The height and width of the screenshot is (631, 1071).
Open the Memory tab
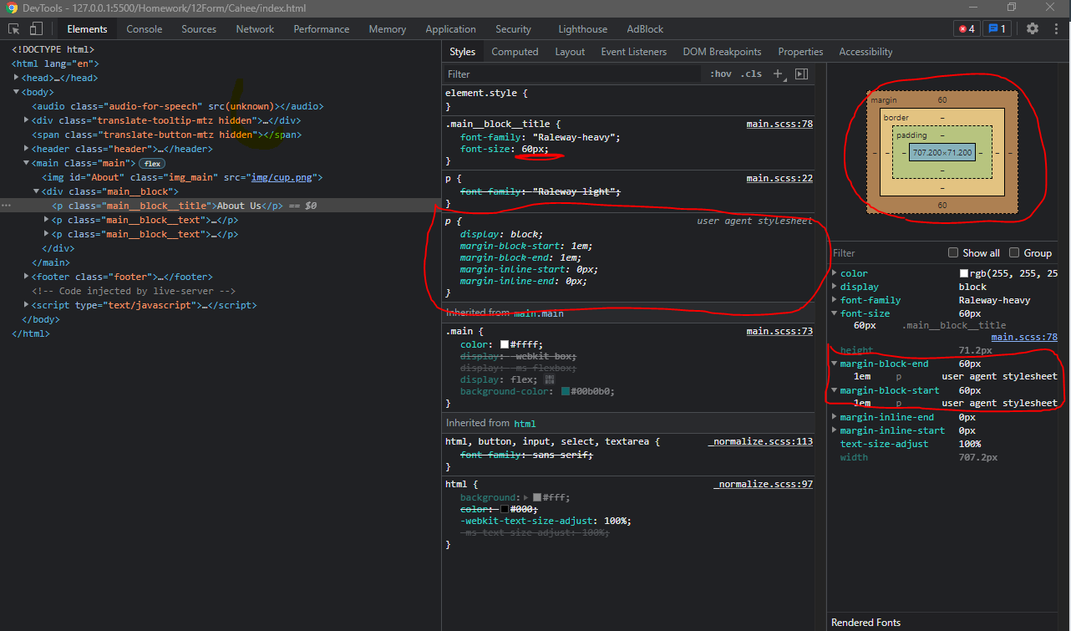[x=388, y=28]
